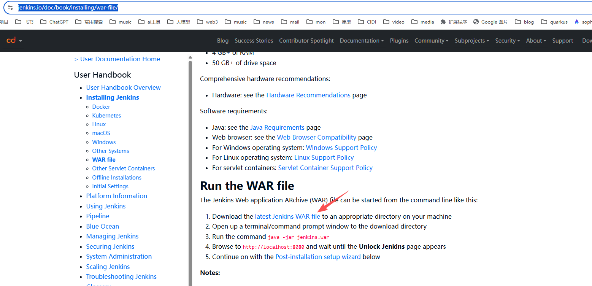Screen dimensions: 592x286
Task: Open Troubleshooting Jenkins section
Action: click(x=121, y=276)
